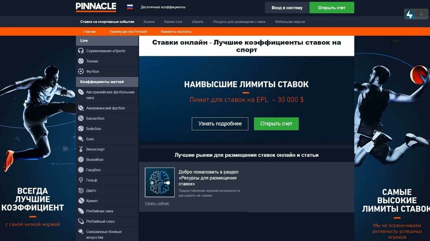Click the brain resources thumbnail image

point(160,182)
